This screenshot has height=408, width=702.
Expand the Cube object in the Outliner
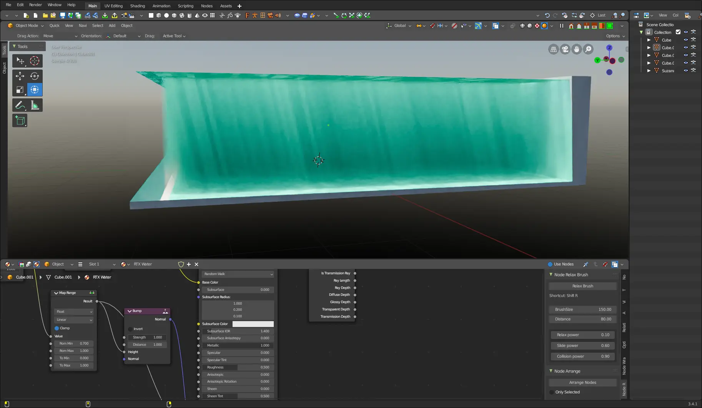click(x=649, y=40)
